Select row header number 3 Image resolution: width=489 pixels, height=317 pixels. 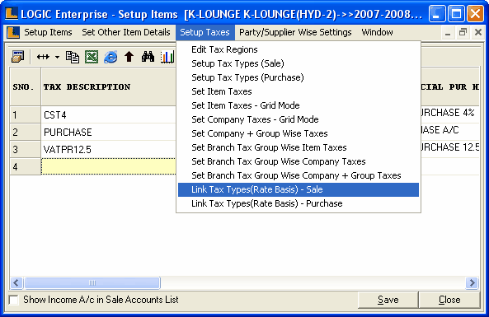click(x=25, y=150)
